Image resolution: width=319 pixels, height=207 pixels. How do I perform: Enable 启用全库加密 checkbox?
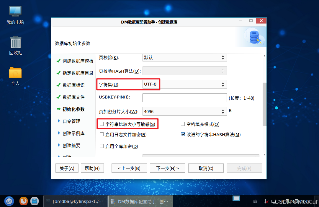pos(102,146)
